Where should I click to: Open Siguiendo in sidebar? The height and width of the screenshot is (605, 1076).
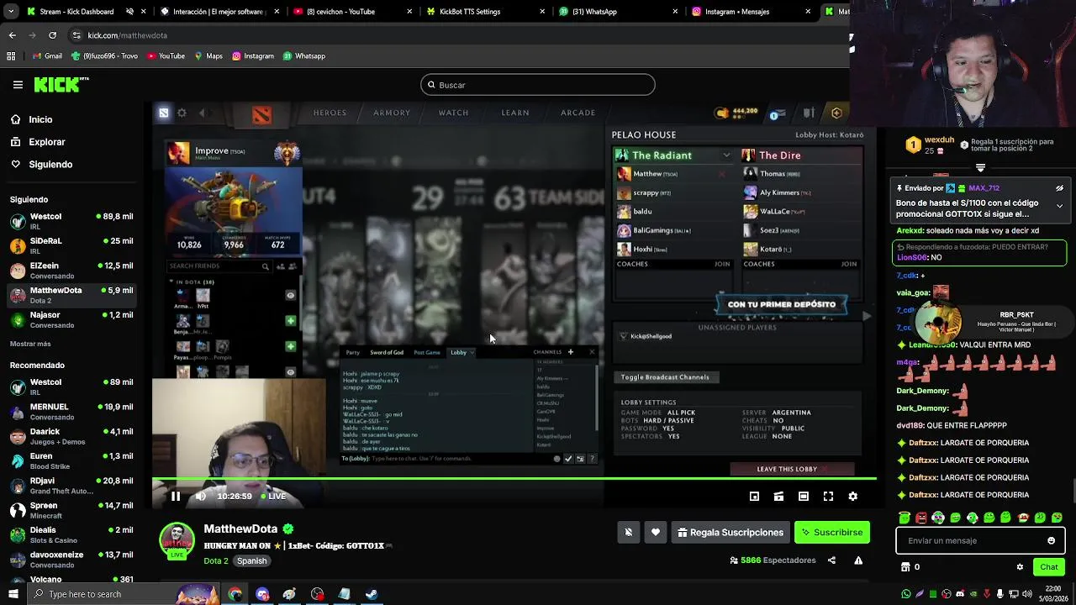[50, 165]
